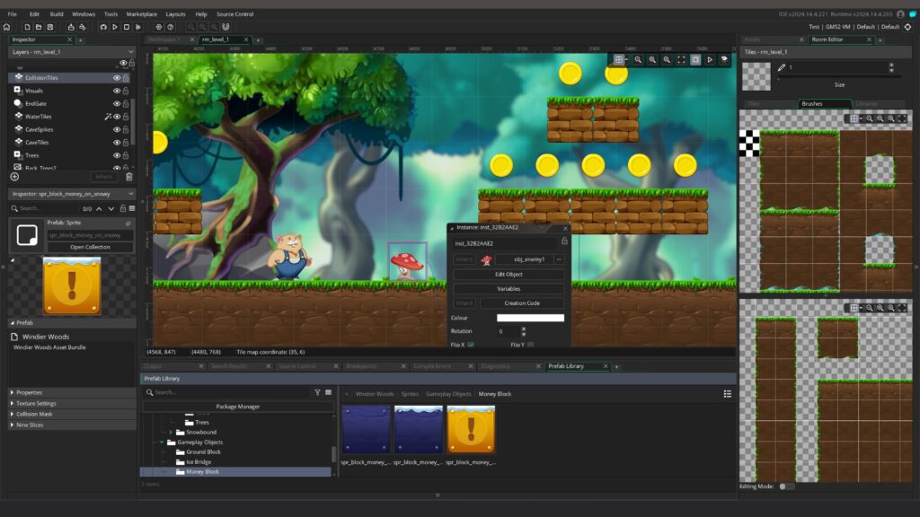920x517 pixels.
Task: Open the target manager crosshair icon
Action: (907, 27)
